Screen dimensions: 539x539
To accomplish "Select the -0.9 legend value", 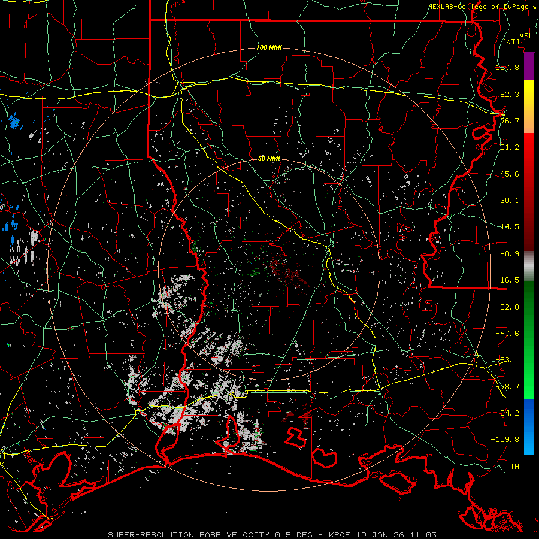I will pyautogui.click(x=510, y=254).
